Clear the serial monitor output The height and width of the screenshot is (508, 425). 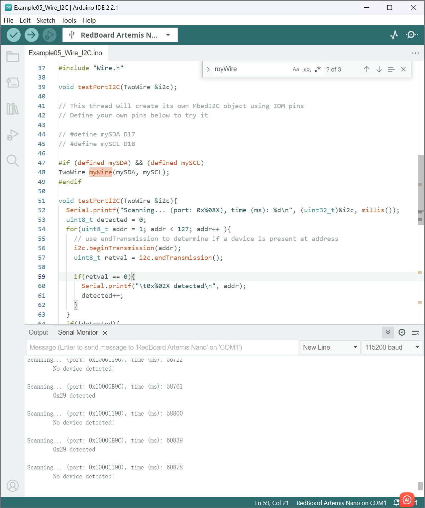point(415,332)
